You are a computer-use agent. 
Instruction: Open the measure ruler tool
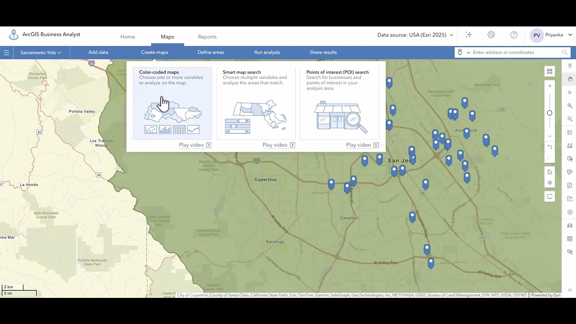pyautogui.click(x=570, y=145)
